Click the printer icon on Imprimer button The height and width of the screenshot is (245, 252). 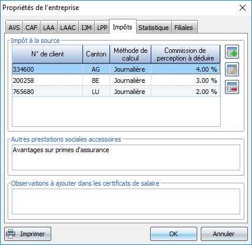[x=11, y=234]
